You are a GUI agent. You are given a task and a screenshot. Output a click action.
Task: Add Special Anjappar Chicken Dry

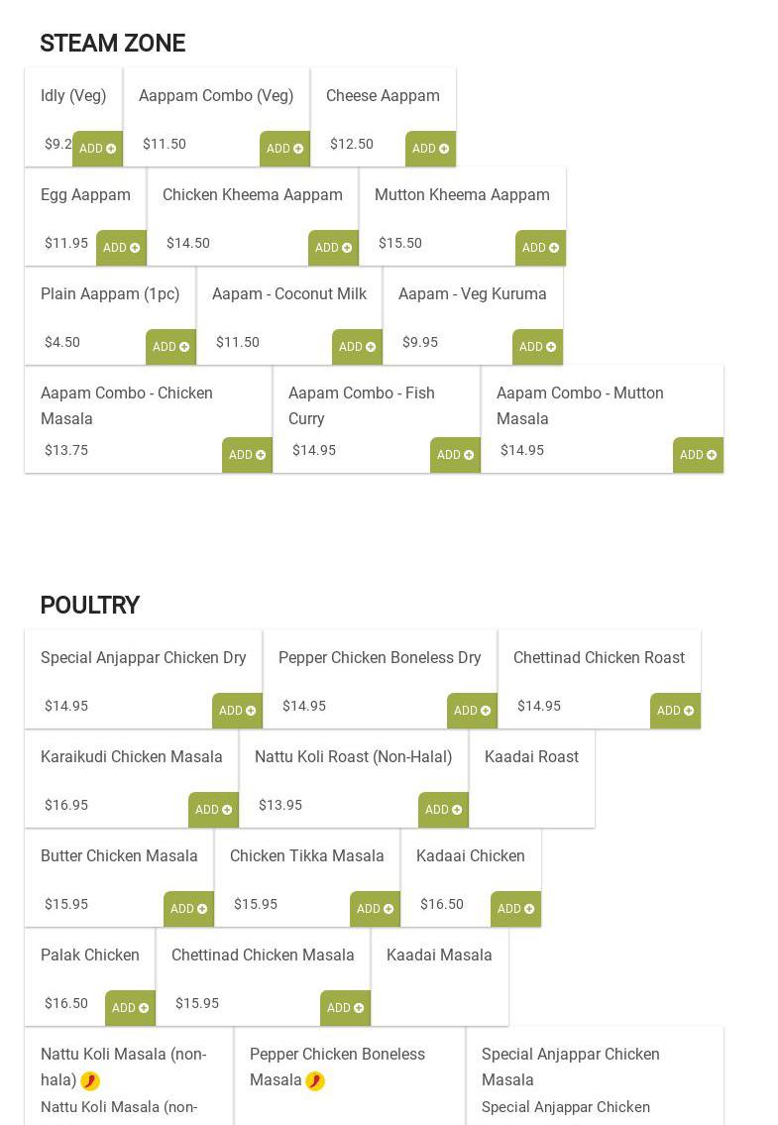coord(237,711)
